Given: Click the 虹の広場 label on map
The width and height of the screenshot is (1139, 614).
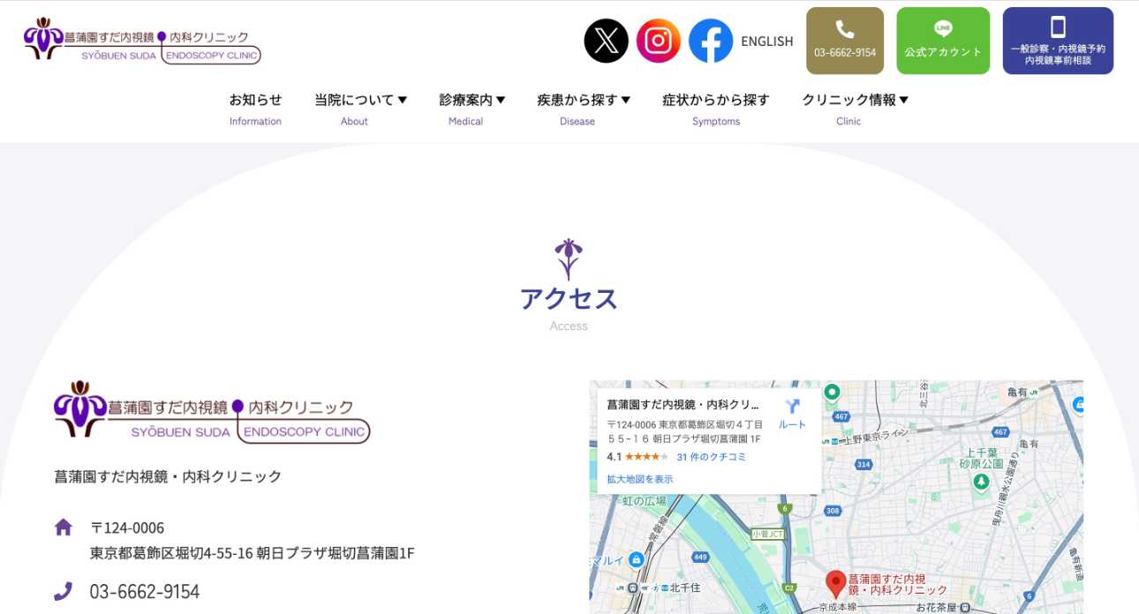Looking at the screenshot, I should point(645,501).
